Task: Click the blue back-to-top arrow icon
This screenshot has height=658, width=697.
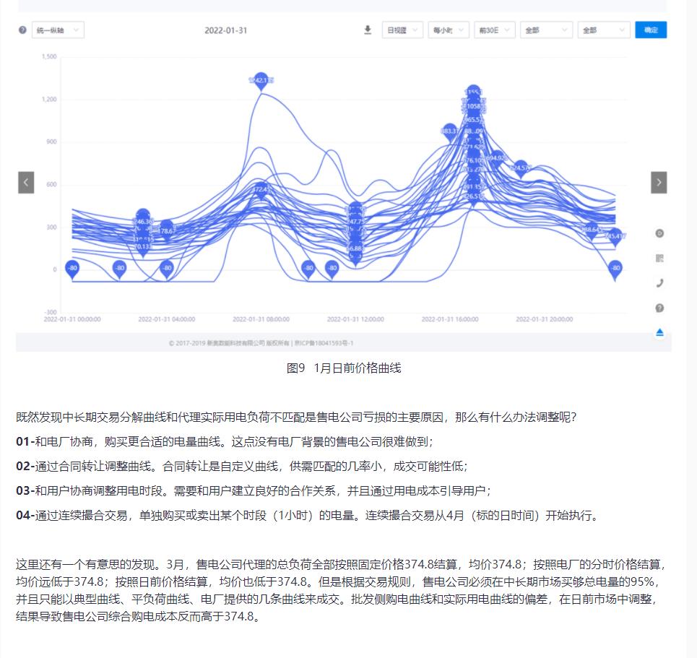Action: (659, 332)
